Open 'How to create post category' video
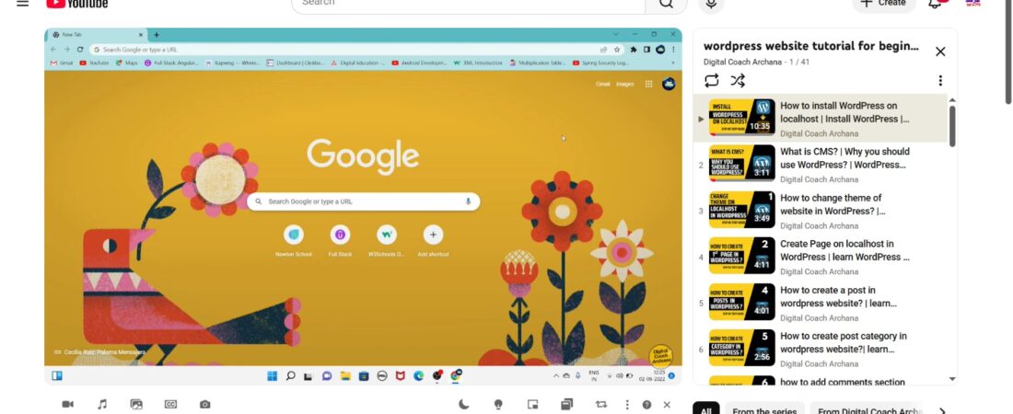Viewport: 1013px width, 414px height. (x=843, y=342)
